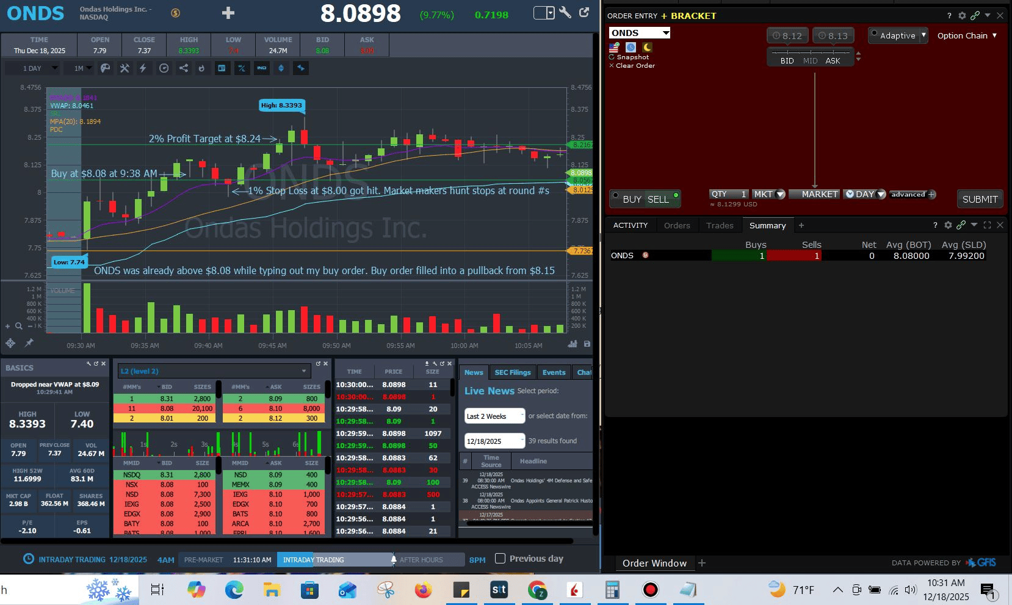1012x605 pixels.
Task: Open the L2 (level 2) dropdown
Action: point(214,371)
